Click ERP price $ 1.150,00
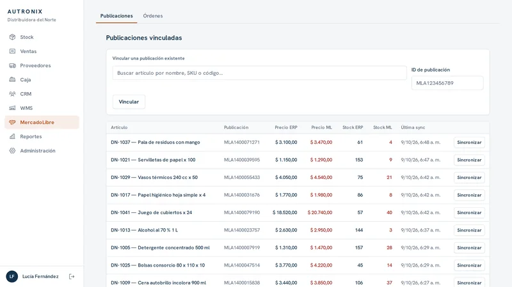This screenshot has width=512, height=287. 286,160
